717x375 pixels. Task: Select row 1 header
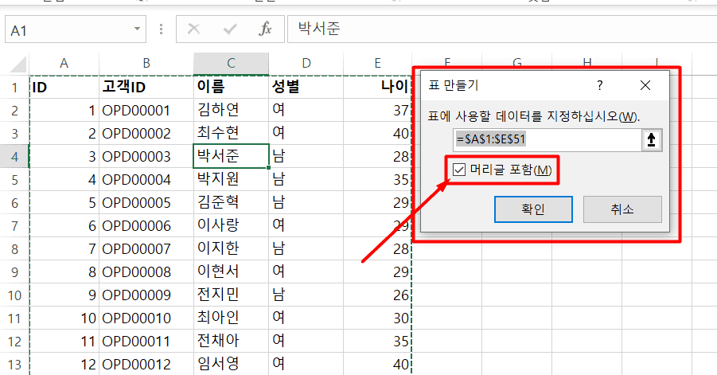pos(14,87)
